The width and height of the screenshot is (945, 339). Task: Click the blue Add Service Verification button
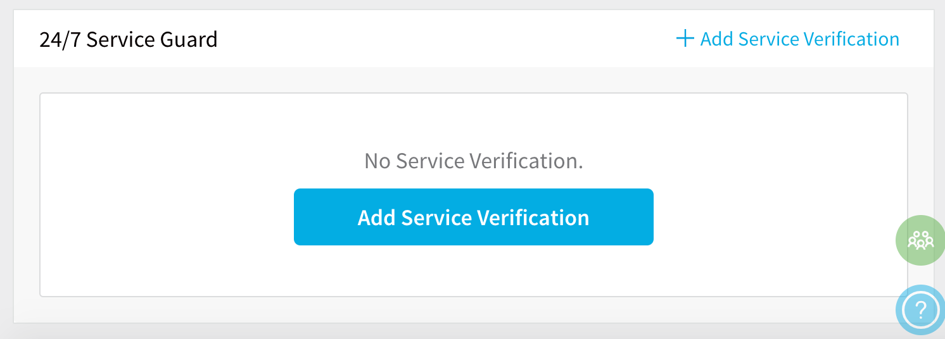(x=474, y=217)
